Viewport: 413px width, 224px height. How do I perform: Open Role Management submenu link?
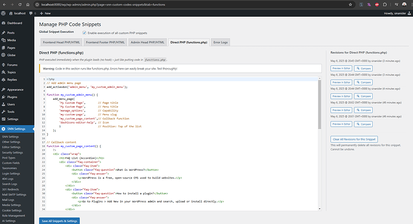(14, 216)
